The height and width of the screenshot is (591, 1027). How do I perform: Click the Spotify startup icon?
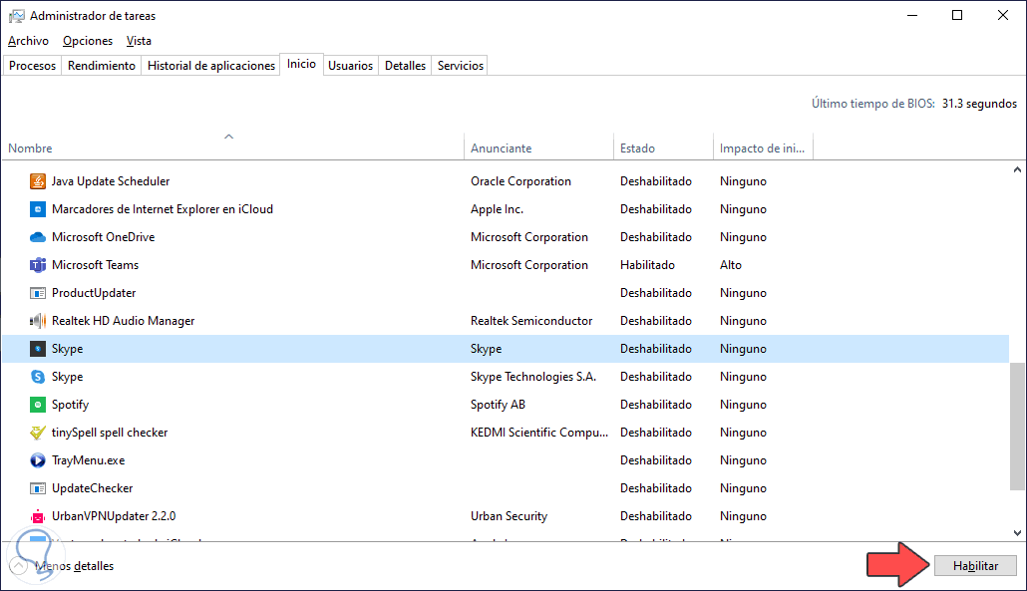pyautogui.click(x=38, y=405)
